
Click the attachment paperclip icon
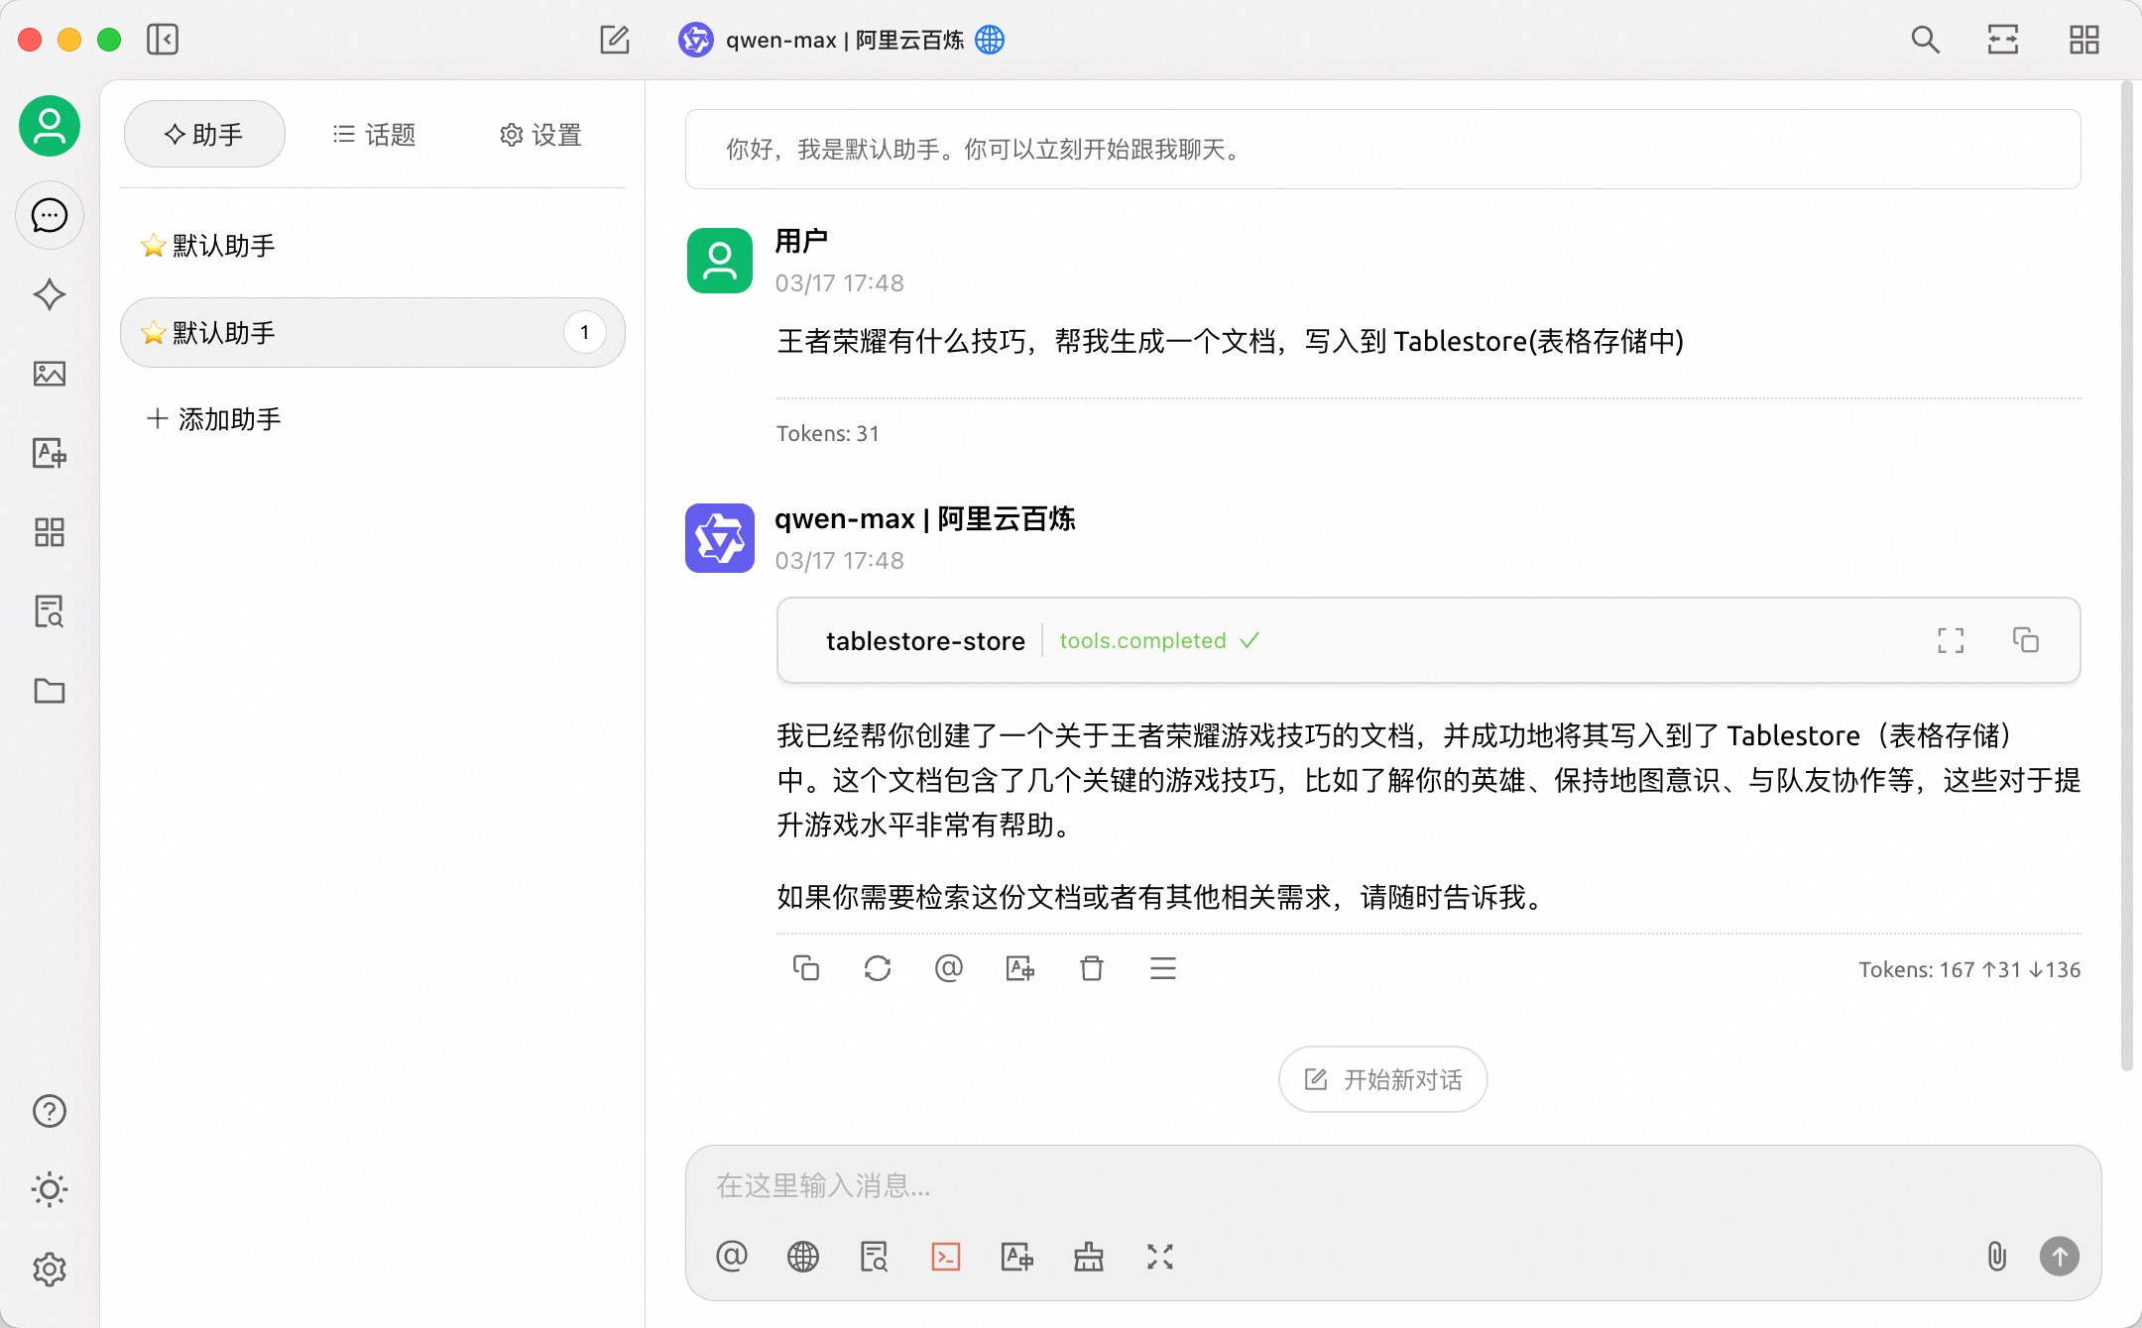click(1996, 1257)
